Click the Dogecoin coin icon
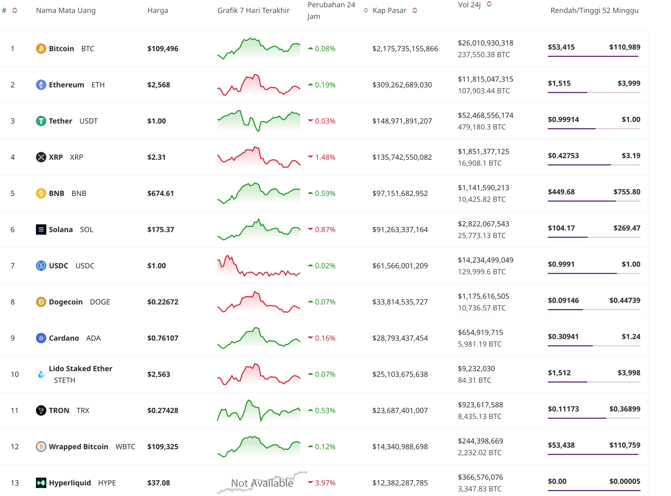The image size is (671, 496). (41, 302)
